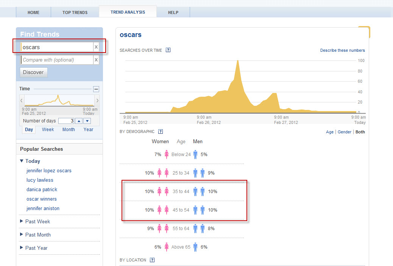Image resolution: width=393 pixels, height=266 pixels.
Task: Go to the Home tab
Action: click(33, 12)
